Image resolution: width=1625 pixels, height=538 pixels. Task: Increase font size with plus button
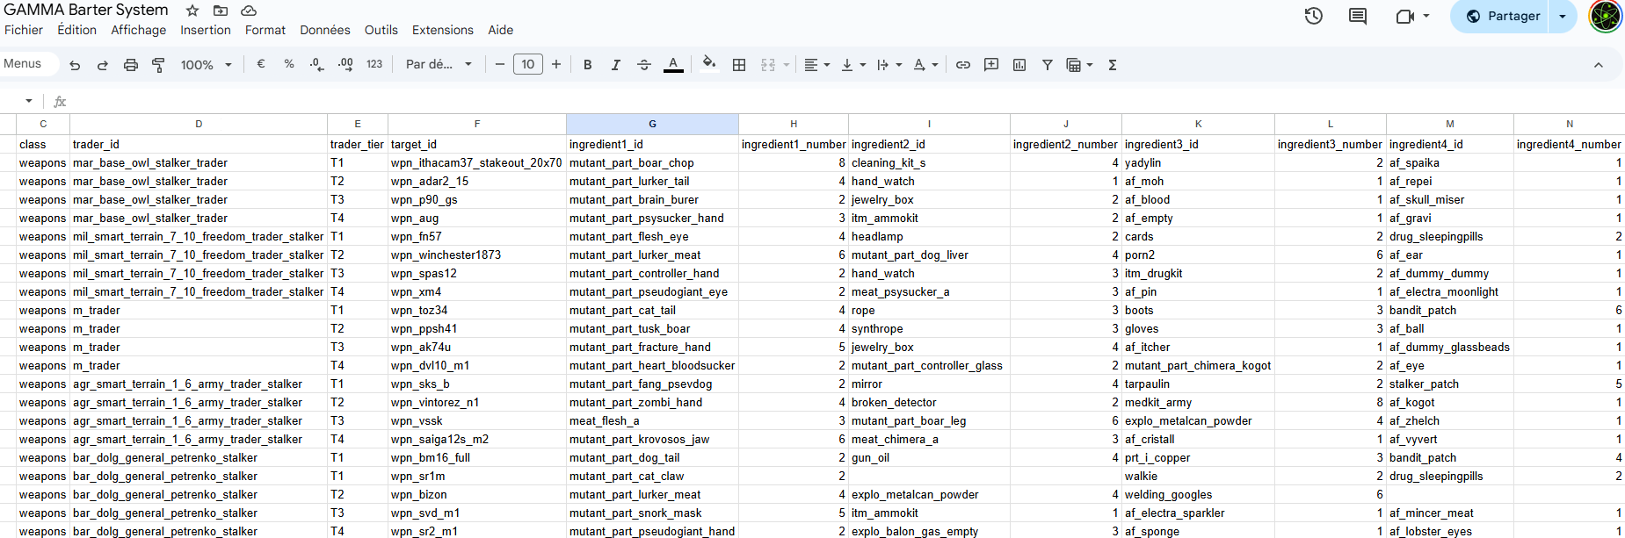tap(556, 64)
